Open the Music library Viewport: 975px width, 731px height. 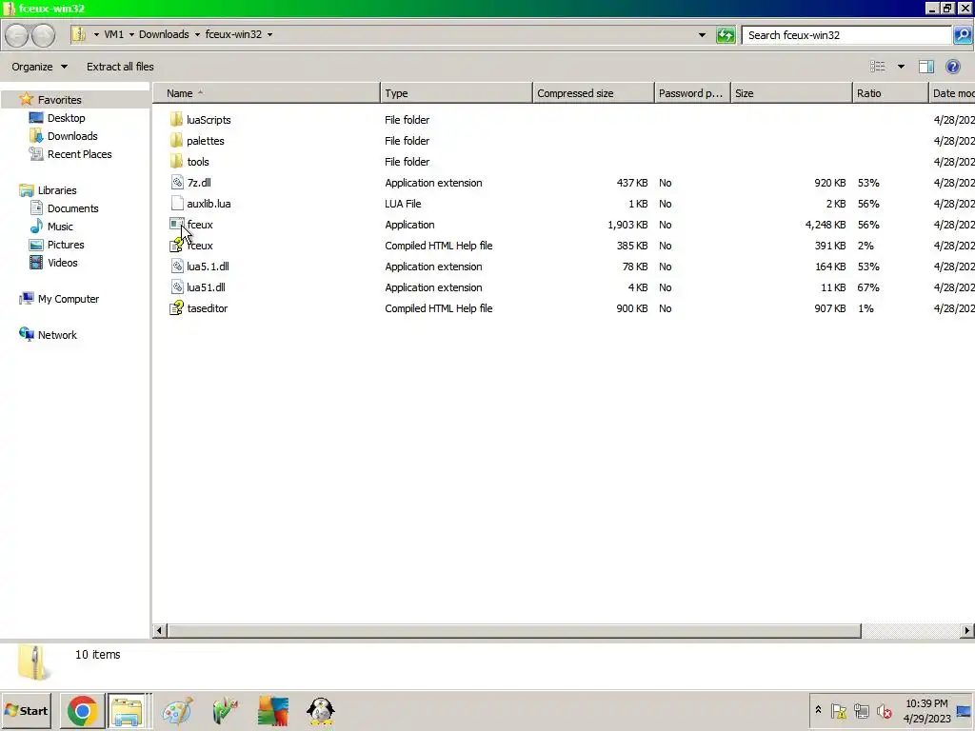coord(60,227)
